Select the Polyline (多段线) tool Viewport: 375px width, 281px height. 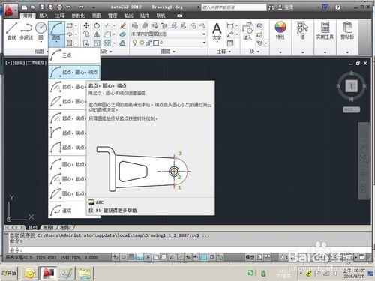[26, 31]
